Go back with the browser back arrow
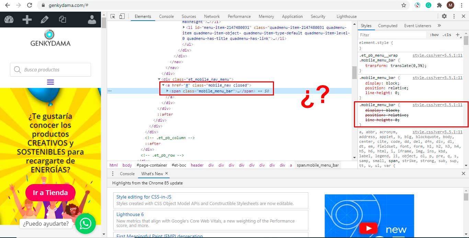 [x=8, y=5]
